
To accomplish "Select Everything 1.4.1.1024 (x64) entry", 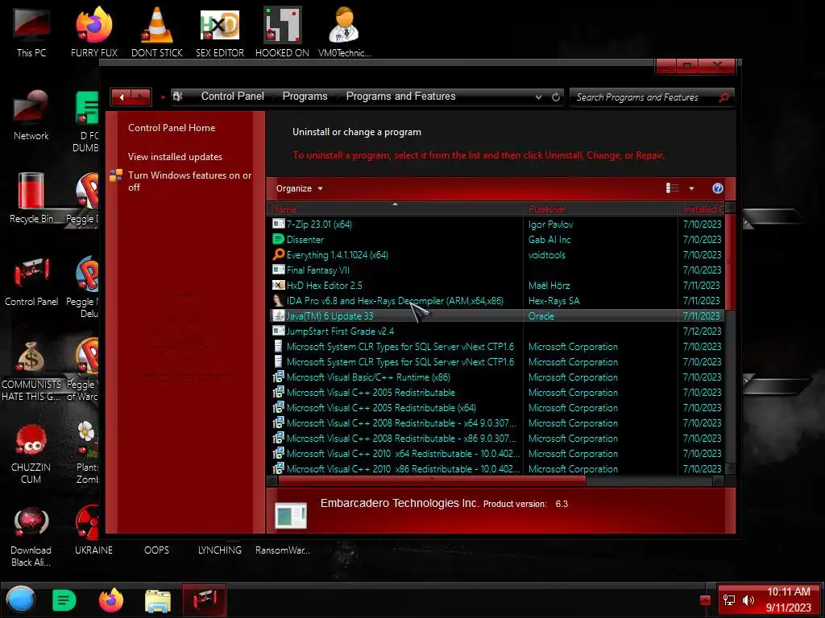I will tap(495, 255).
